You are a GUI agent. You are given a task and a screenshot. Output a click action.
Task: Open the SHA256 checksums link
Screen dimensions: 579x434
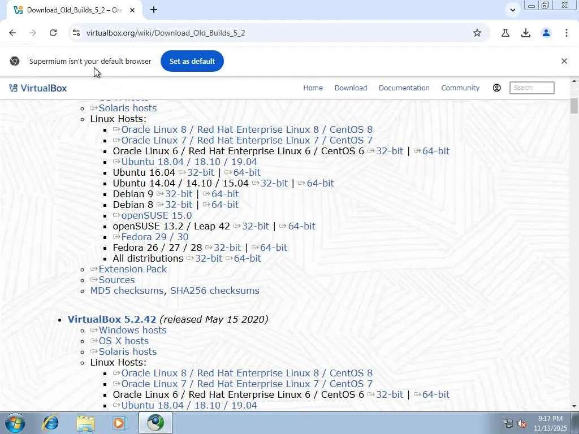tap(214, 291)
